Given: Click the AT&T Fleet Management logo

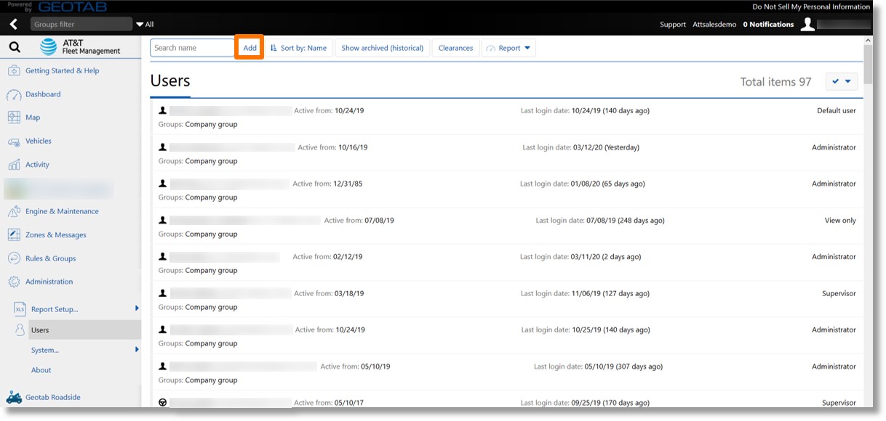Looking at the screenshot, I should [x=80, y=47].
